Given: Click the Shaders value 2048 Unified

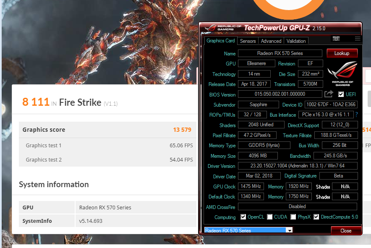Looking at the screenshot, I should 261,125.
